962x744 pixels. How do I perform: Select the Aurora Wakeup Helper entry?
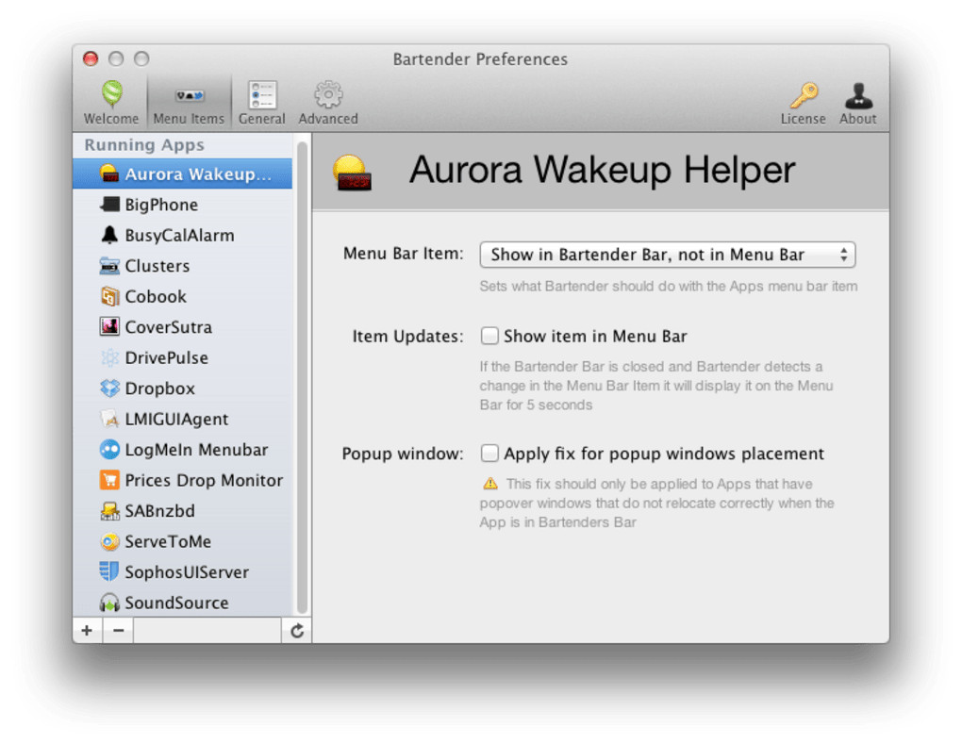tap(196, 174)
